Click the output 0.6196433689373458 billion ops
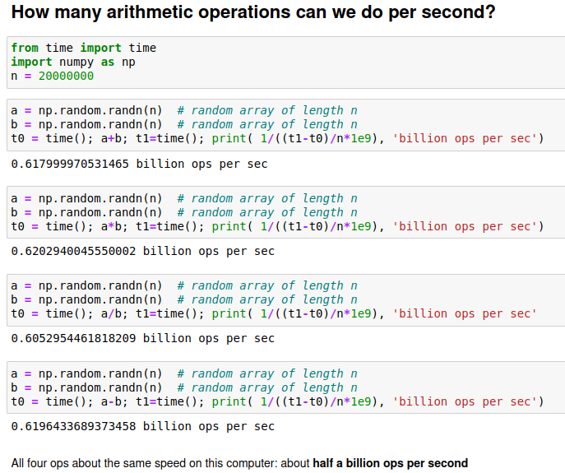The image size is (565, 473). (x=142, y=426)
